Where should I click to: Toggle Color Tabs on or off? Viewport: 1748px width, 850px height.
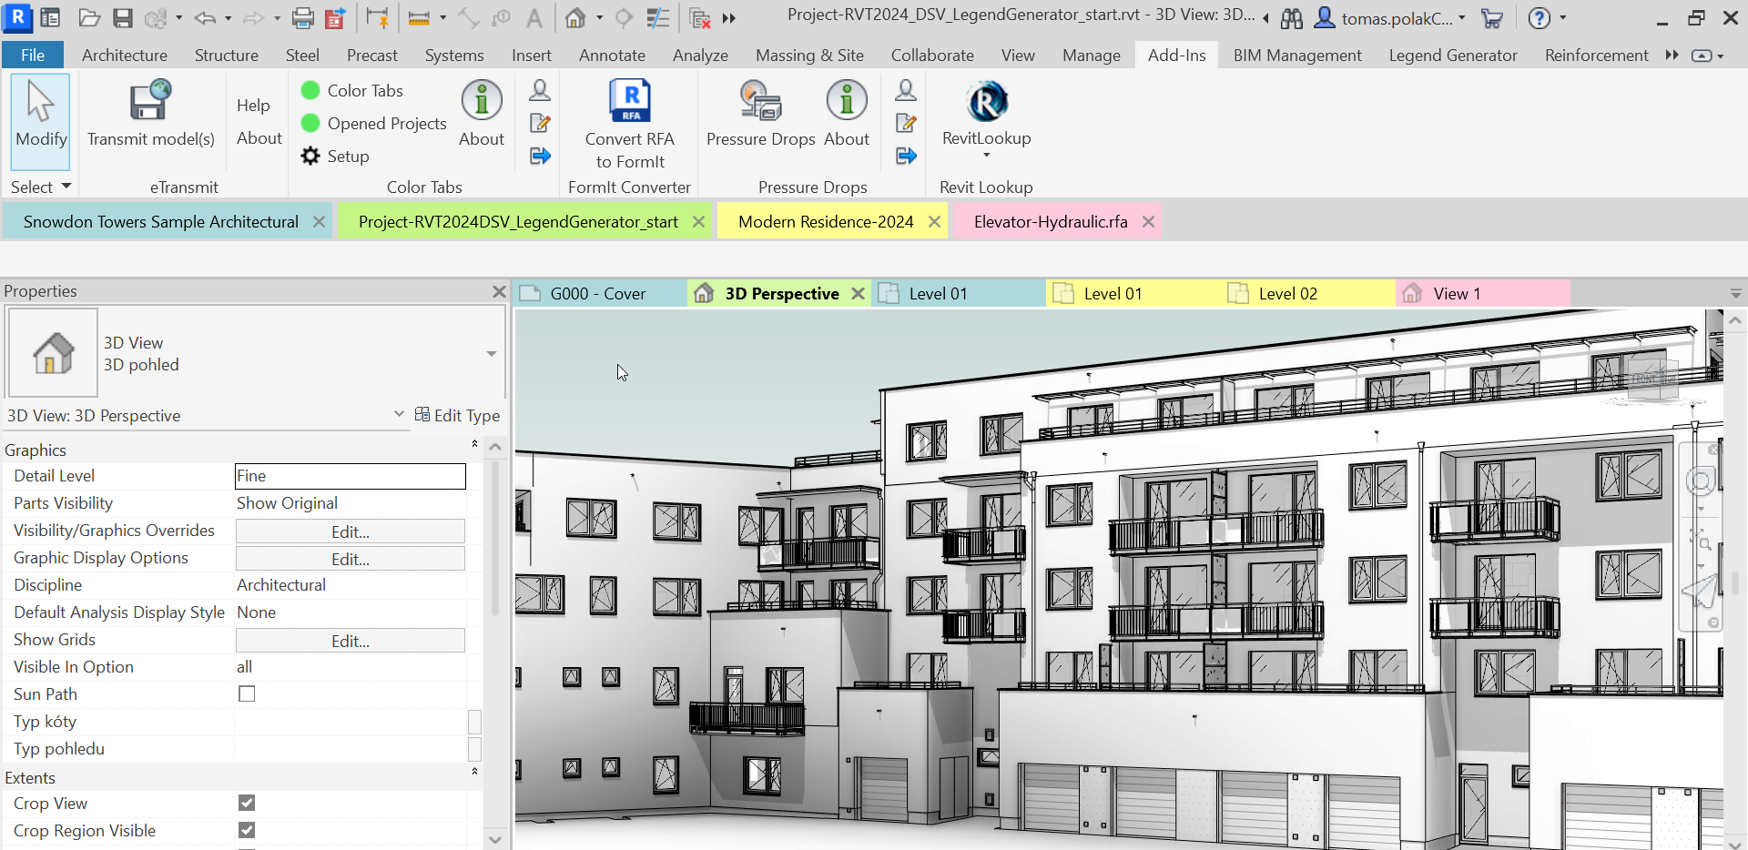tap(352, 91)
